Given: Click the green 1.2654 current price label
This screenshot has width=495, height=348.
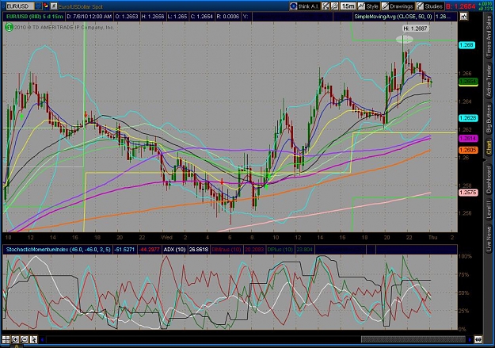Looking at the screenshot, I should 468,82.
